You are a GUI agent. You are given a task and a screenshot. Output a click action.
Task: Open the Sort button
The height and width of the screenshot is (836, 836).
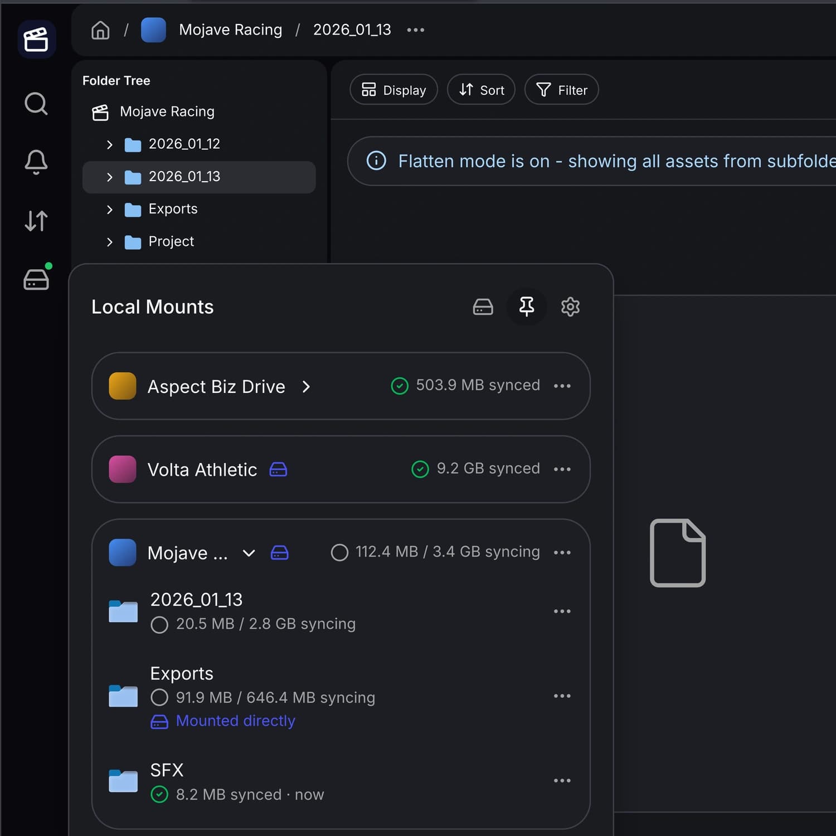click(x=481, y=90)
